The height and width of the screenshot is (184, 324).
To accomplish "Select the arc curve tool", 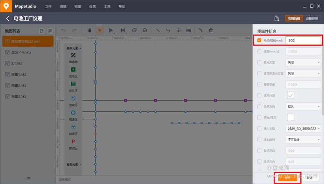I will click(200, 30).
